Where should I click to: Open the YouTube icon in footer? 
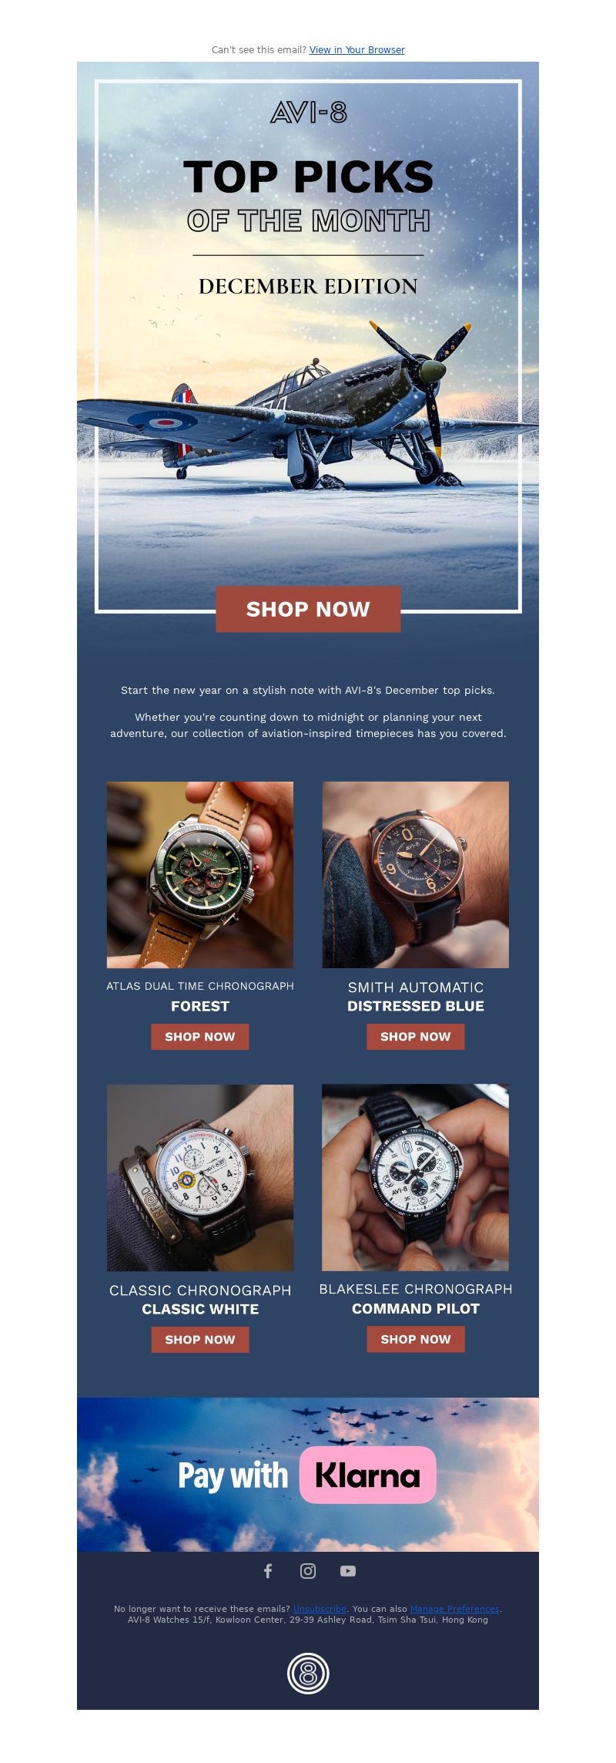click(348, 1571)
